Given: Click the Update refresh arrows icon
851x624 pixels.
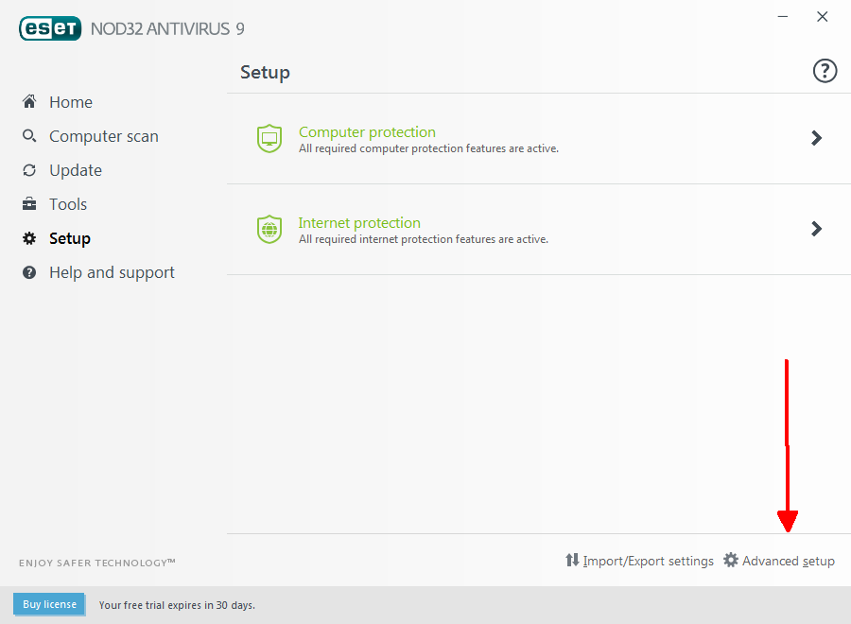Looking at the screenshot, I should coord(29,170).
